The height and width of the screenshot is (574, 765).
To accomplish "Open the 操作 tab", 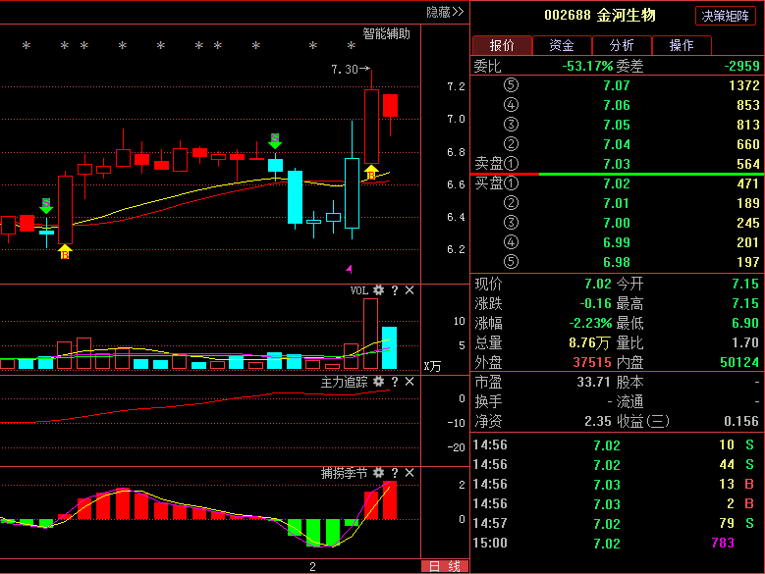I will (x=682, y=45).
